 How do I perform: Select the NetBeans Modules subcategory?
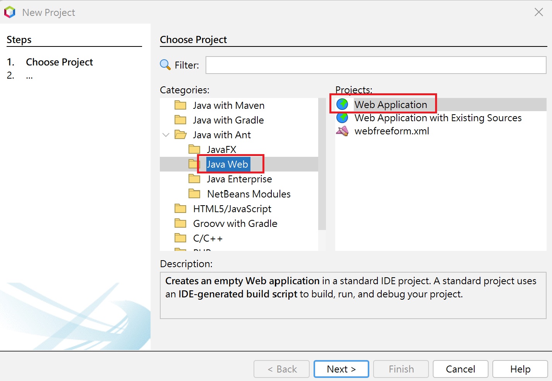[x=249, y=194]
